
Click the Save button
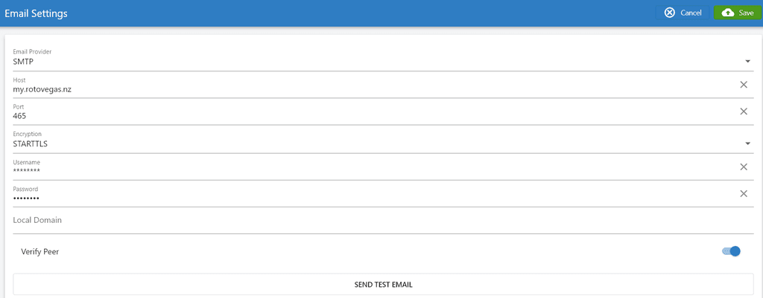coord(738,13)
